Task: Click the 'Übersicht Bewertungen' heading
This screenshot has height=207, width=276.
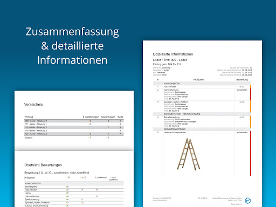Action: tap(43, 165)
